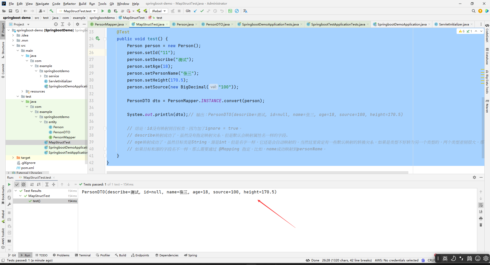Expand the resources folder
The height and width of the screenshot is (265, 490).
click(x=22, y=91)
